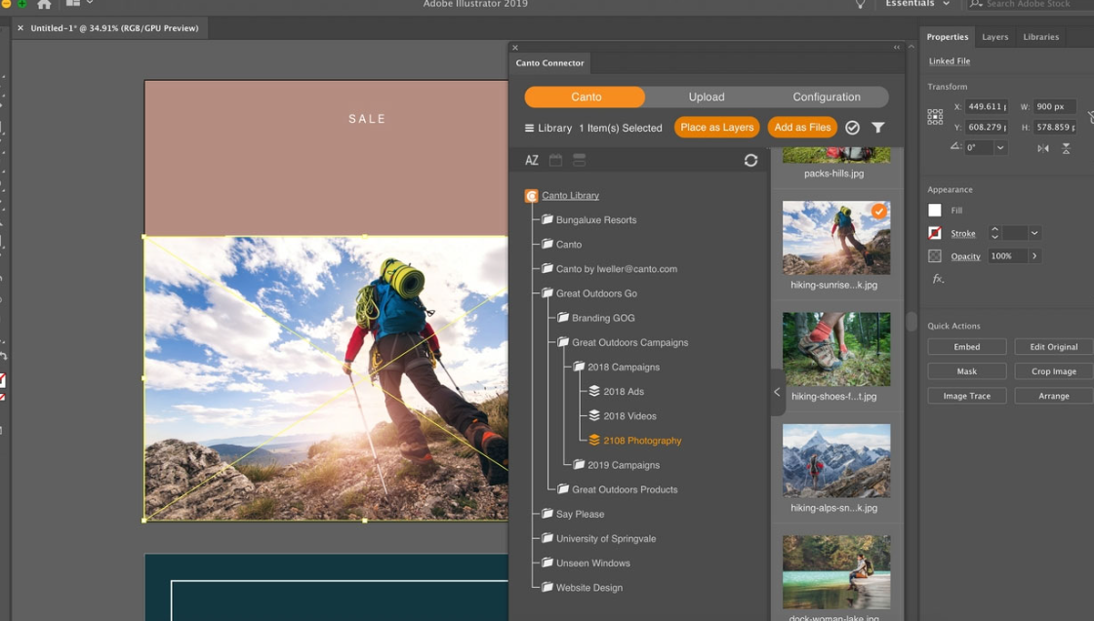Adjust Stroke weight stepper arrows
The image size is (1094, 621).
(x=994, y=234)
